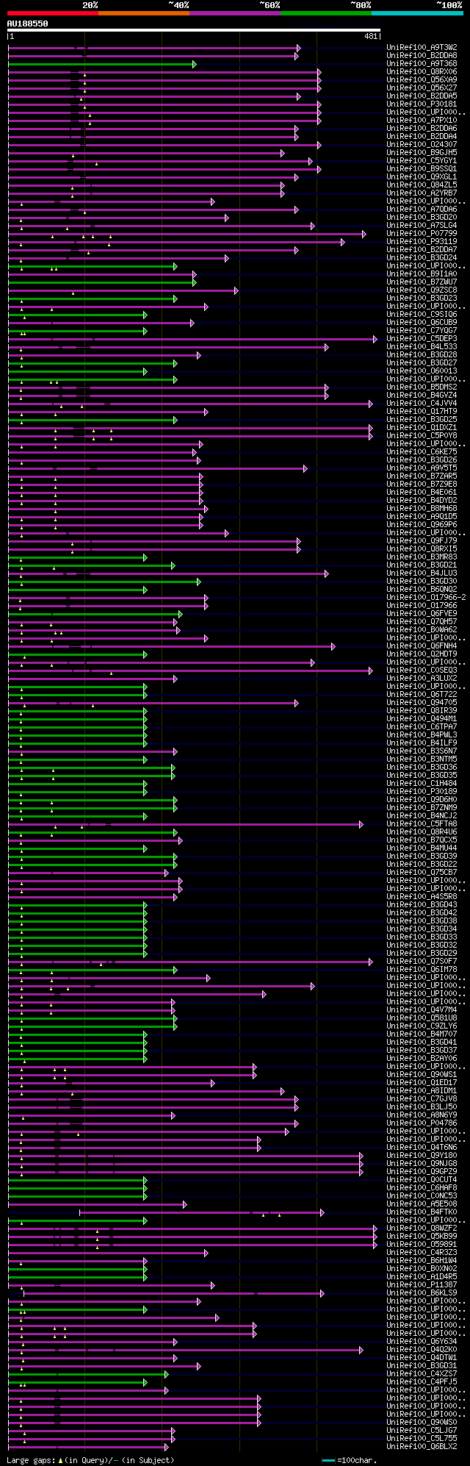Select the UniRef100_Q9XGL1 entry
470x1466 pixels.
pos(422,176)
